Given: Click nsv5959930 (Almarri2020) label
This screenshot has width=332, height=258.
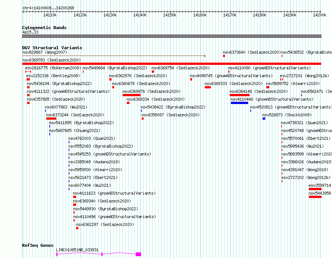Looking at the screenshot, I should pos(95,170).
